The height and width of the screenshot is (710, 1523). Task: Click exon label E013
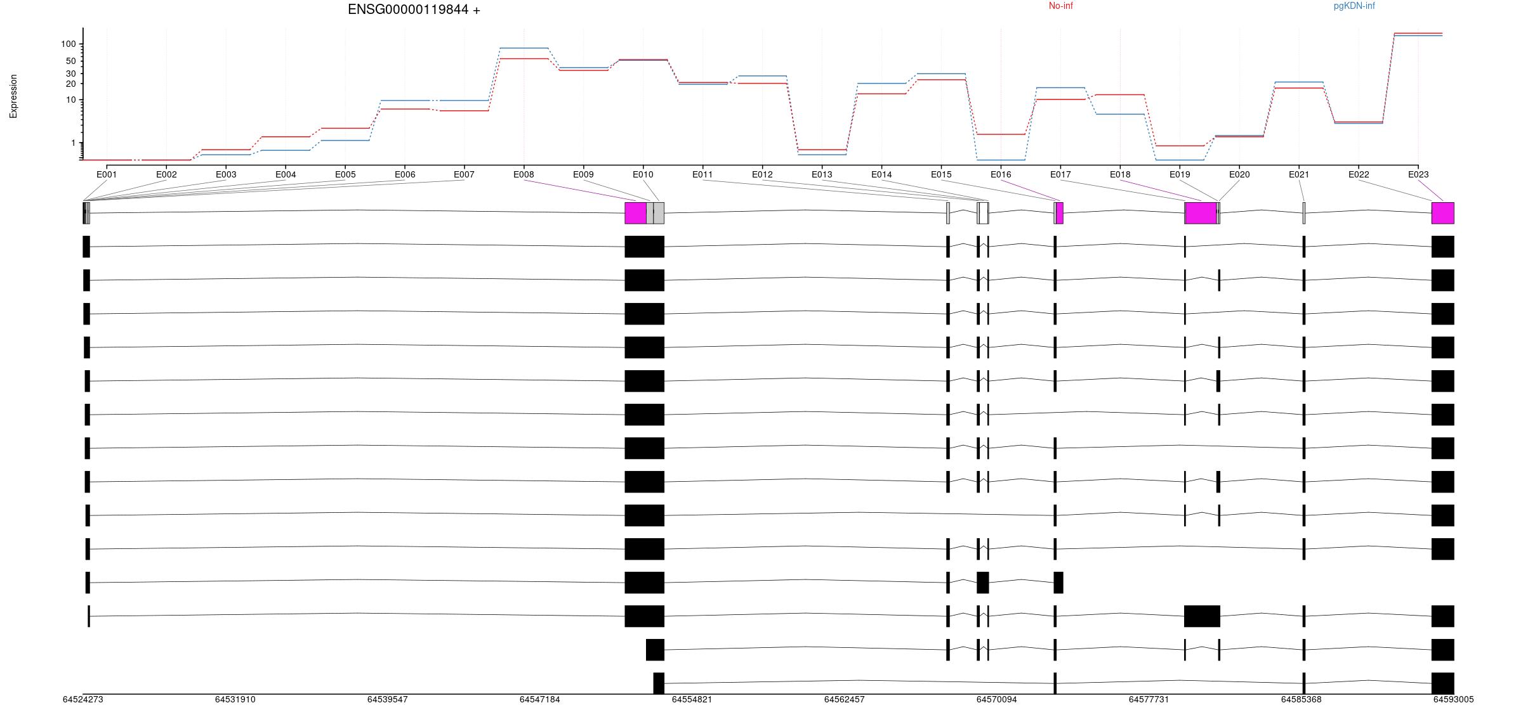pyautogui.click(x=822, y=174)
